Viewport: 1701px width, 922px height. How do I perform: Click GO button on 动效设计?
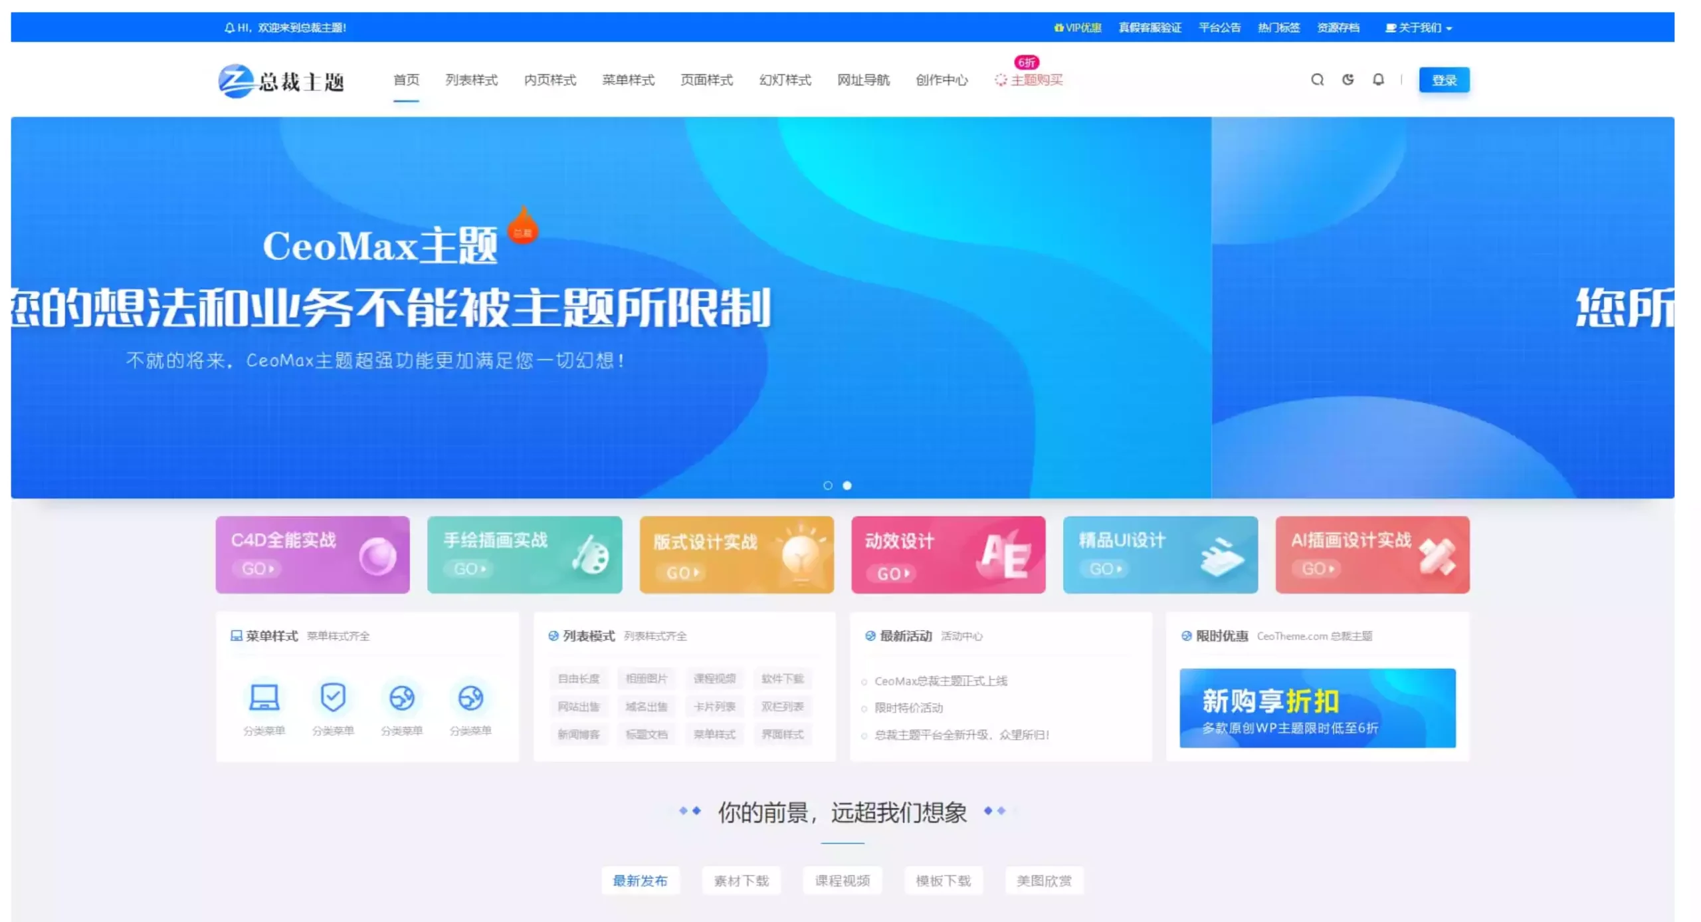(892, 573)
